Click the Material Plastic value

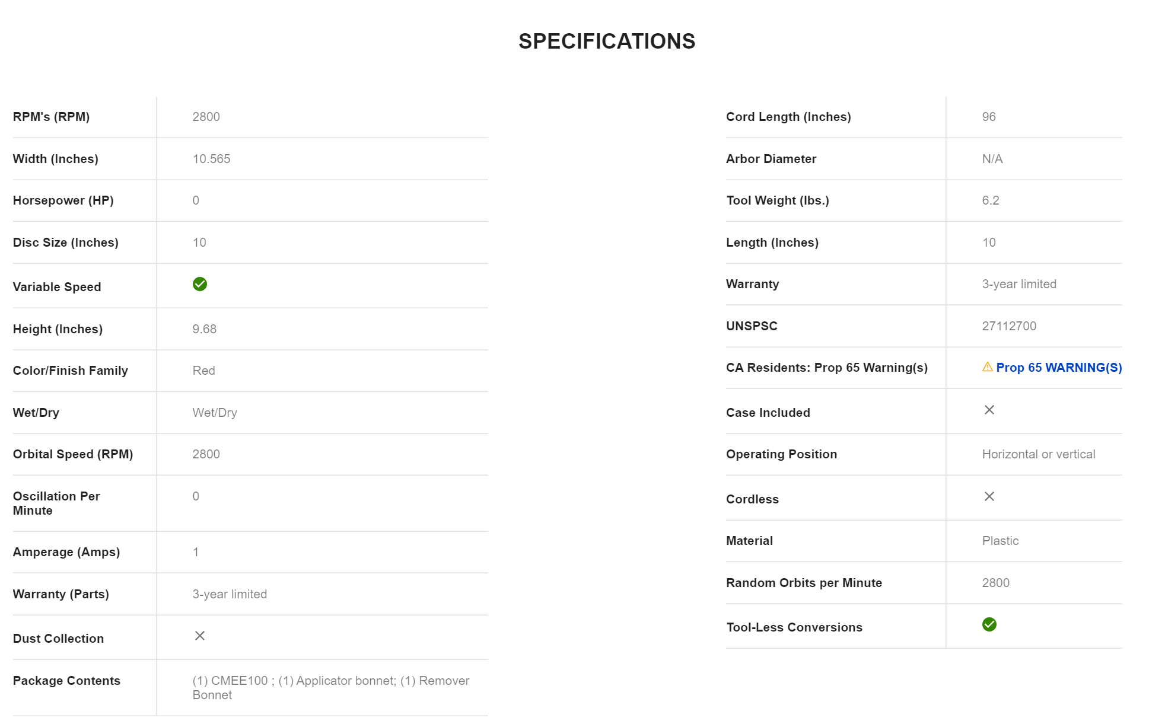pos(1000,541)
